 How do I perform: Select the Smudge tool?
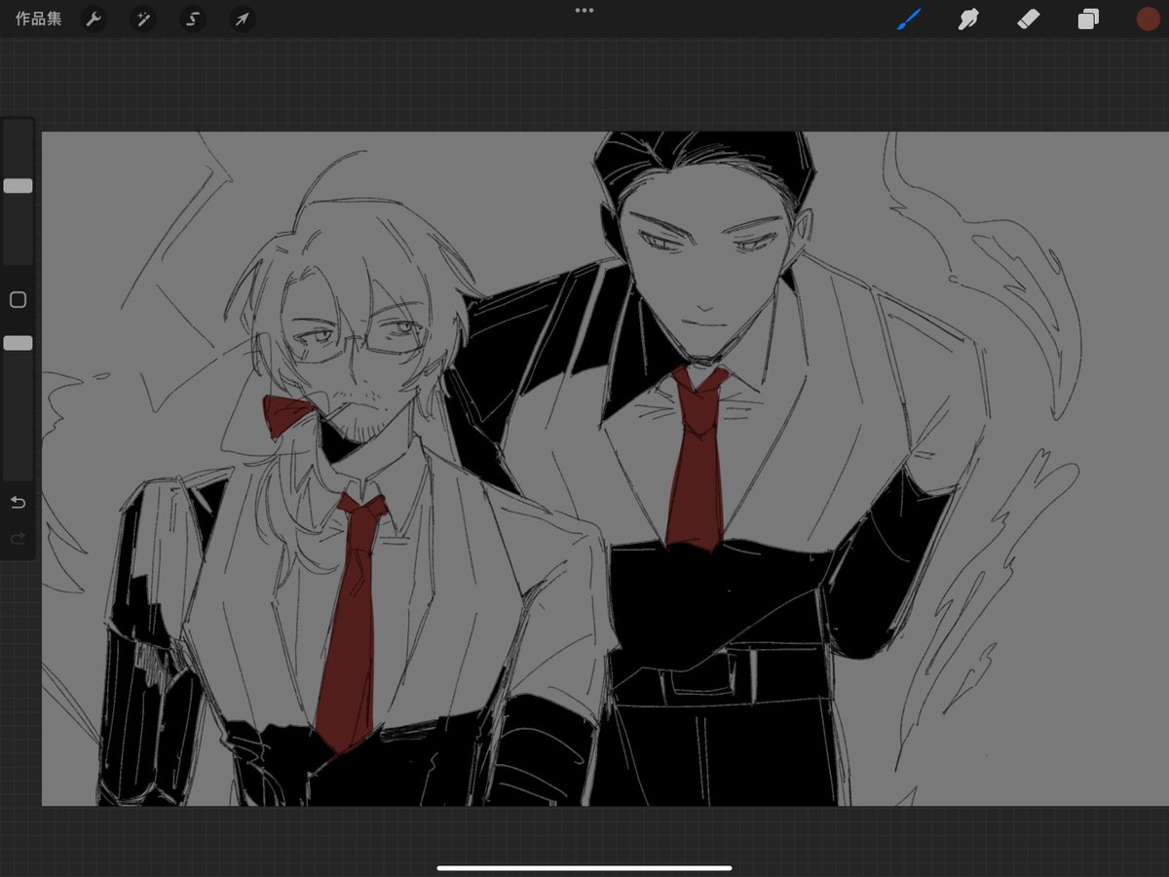click(968, 19)
